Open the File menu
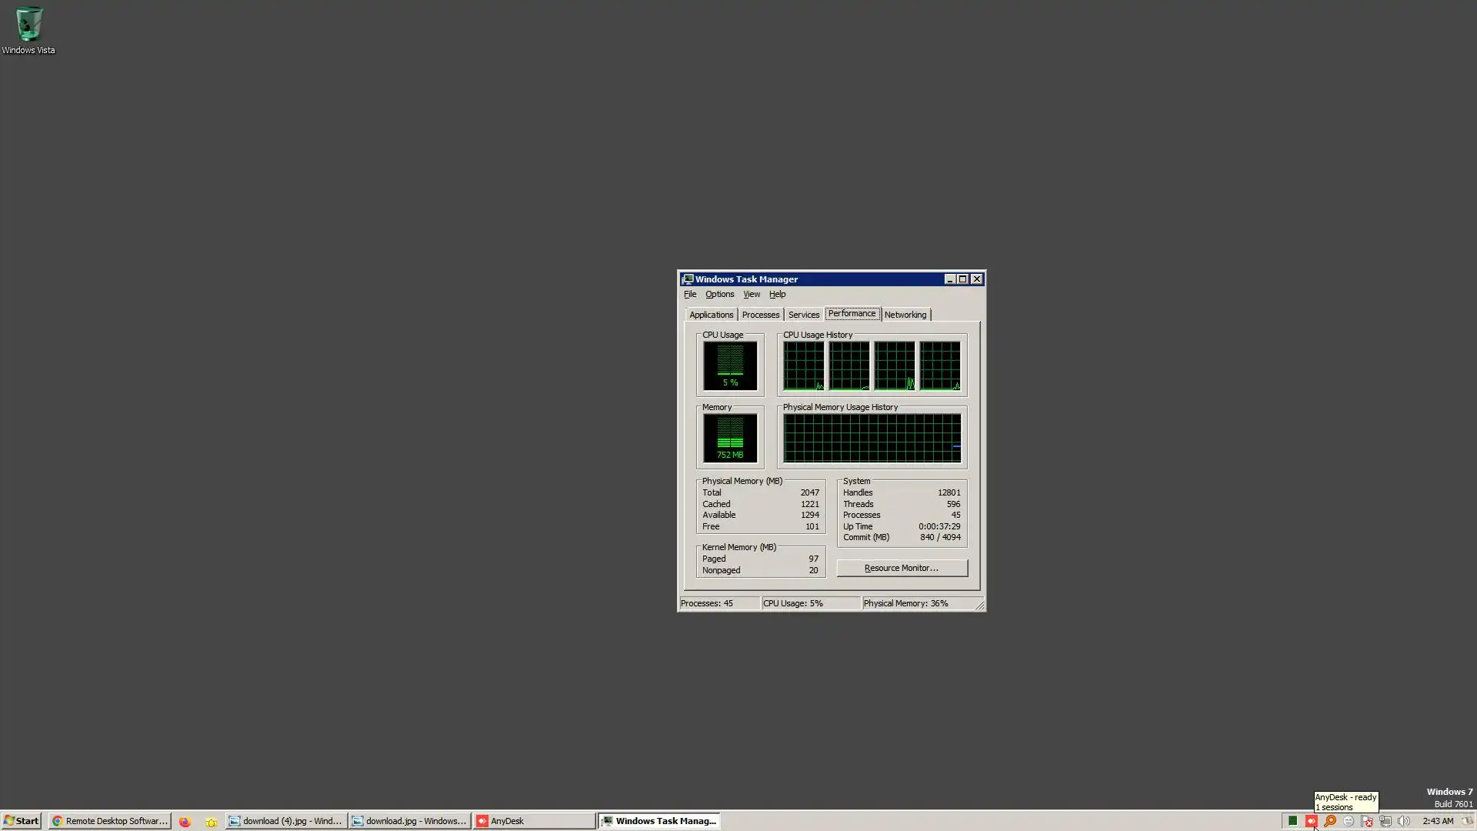The image size is (1477, 831). coord(690,294)
